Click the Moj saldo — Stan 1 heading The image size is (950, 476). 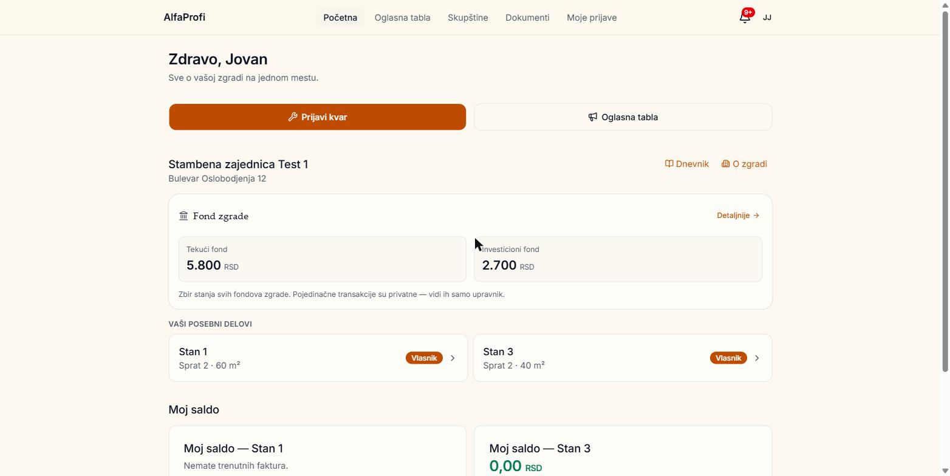pos(233,449)
